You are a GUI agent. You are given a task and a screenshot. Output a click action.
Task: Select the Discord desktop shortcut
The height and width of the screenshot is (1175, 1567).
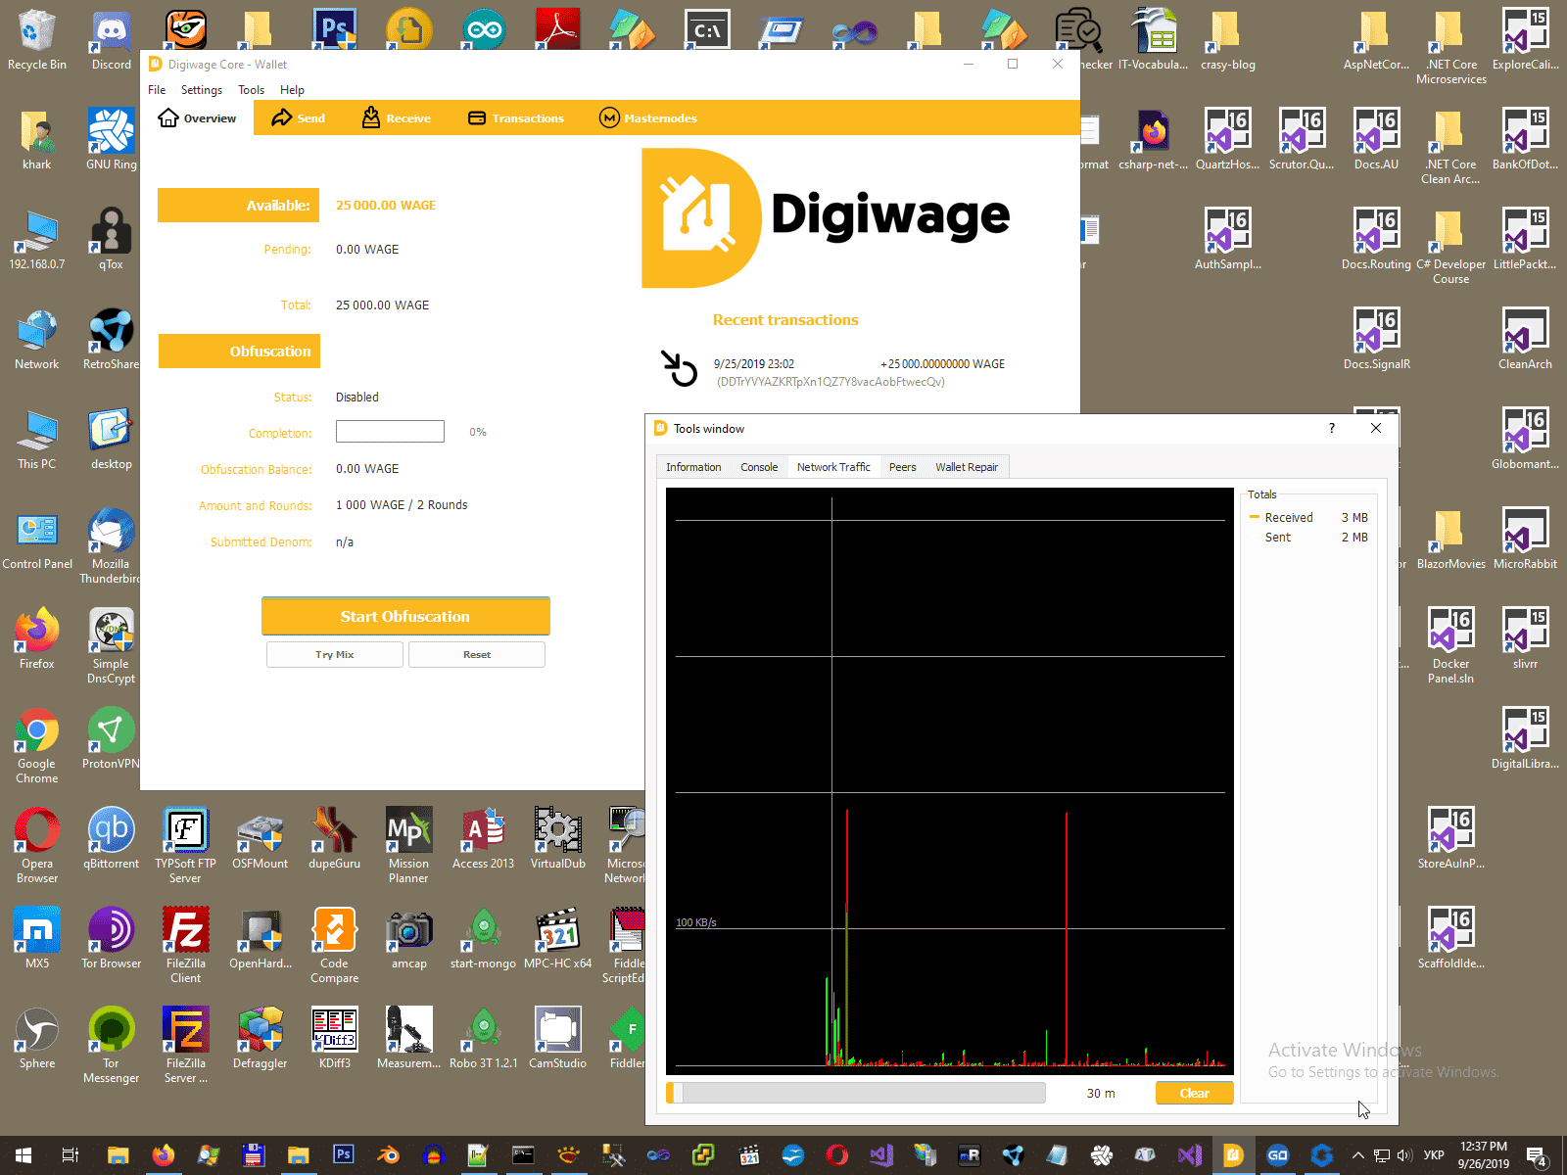[x=112, y=41]
